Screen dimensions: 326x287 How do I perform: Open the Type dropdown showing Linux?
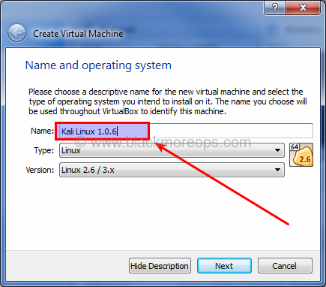(172, 150)
